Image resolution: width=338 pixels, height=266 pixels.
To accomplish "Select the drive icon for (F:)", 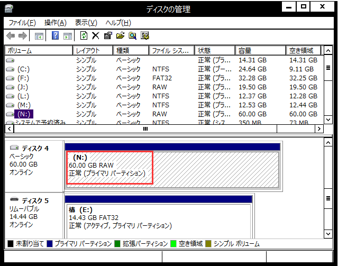I will click(x=10, y=78).
